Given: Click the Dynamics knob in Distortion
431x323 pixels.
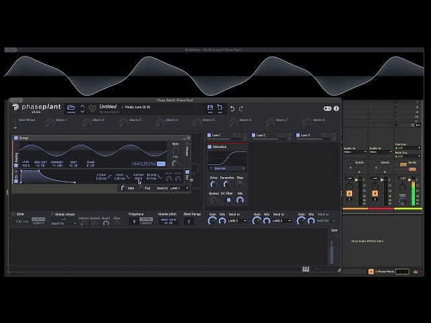Looking at the screenshot, I should pyautogui.click(x=226, y=184).
